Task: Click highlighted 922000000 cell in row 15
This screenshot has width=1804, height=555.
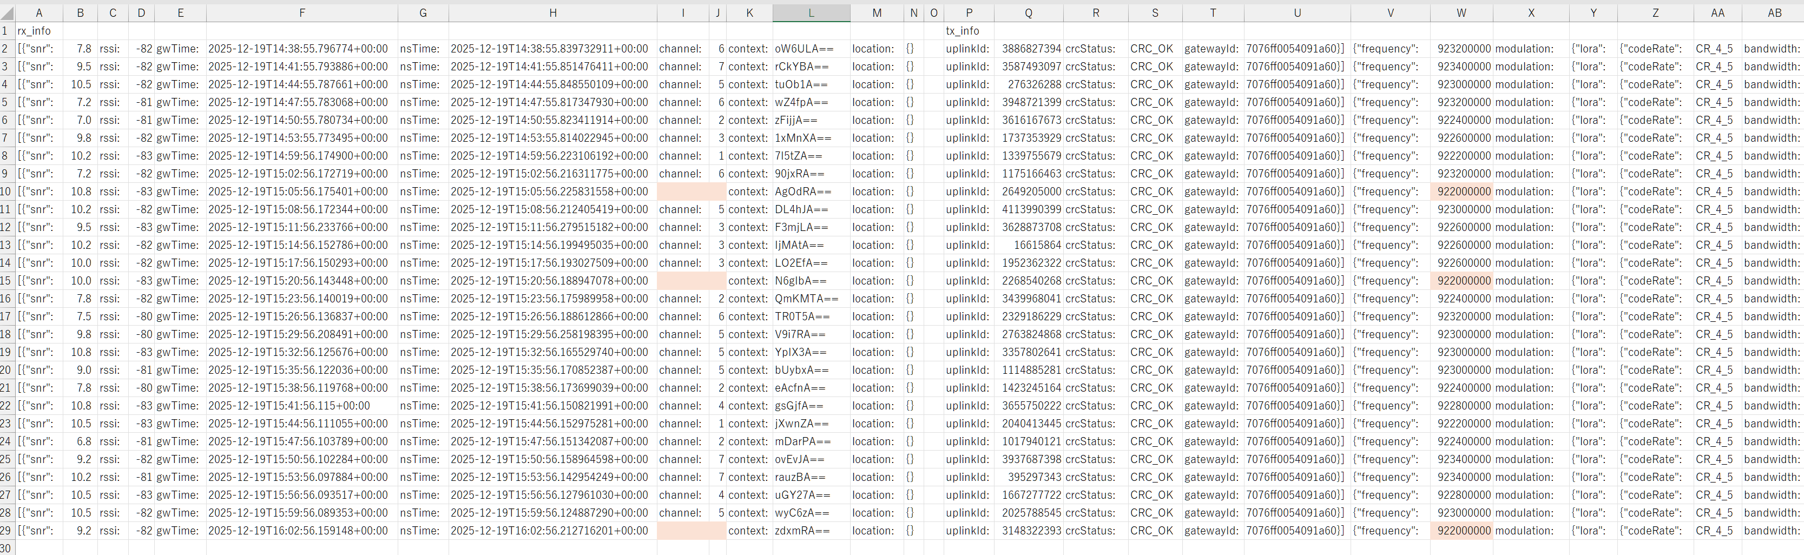Action: [x=1462, y=281]
